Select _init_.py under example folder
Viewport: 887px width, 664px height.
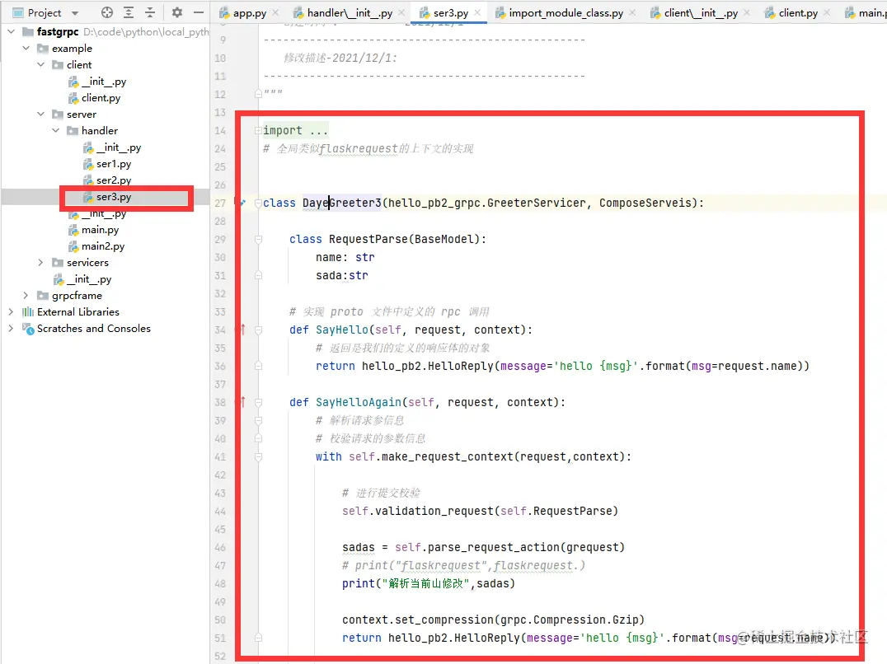[89, 279]
